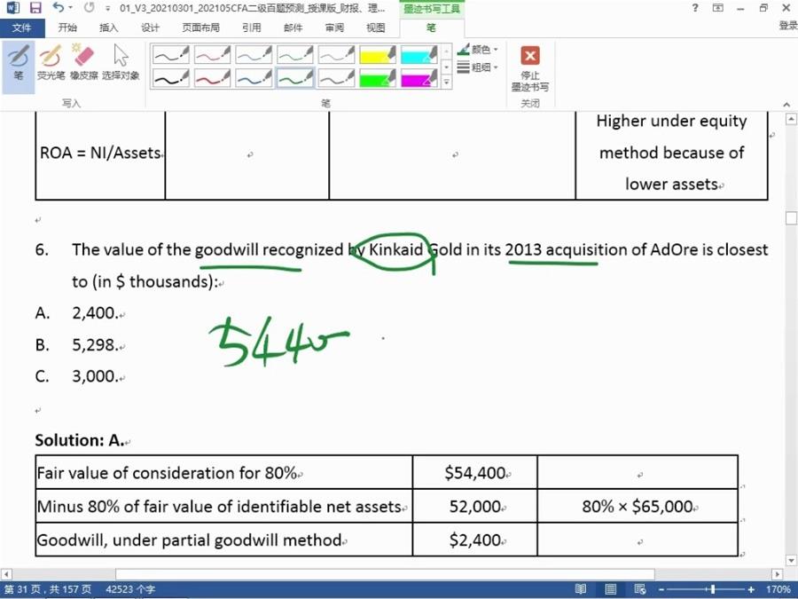This screenshot has width=798, height=599.
Task: Switch to the Home (开始) tab
Action: click(67, 28)
